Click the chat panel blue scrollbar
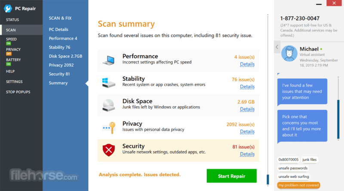The image size is (344, 191). point(338,119)
